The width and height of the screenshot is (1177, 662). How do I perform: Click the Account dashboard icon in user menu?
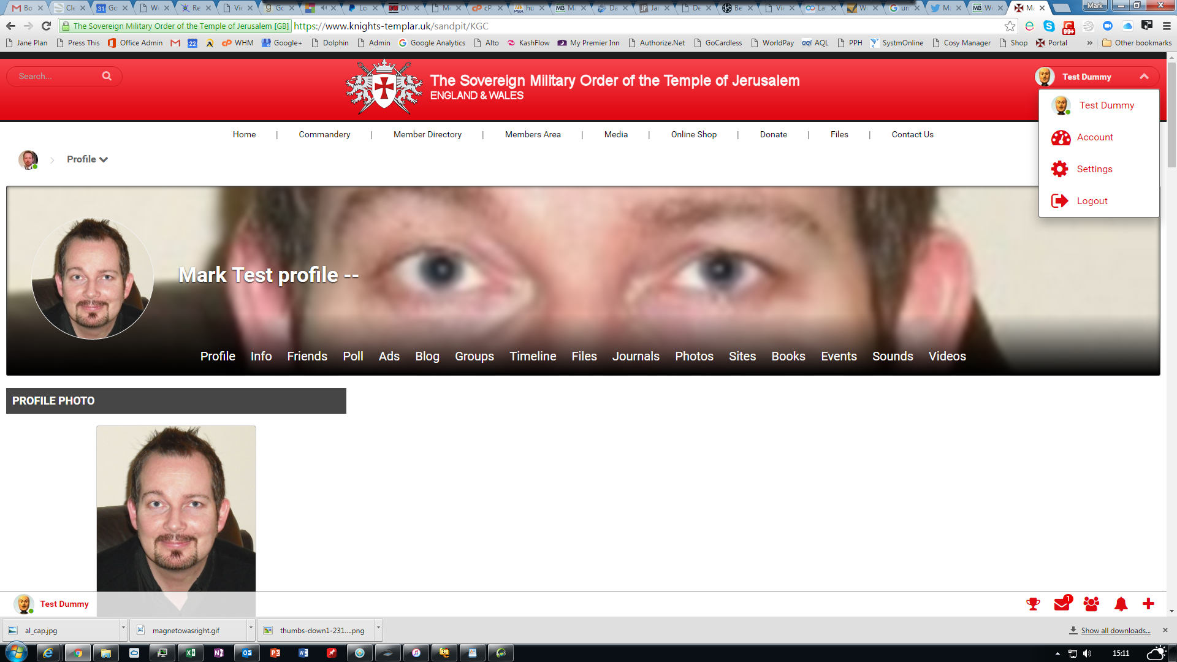coord(1061,137)
